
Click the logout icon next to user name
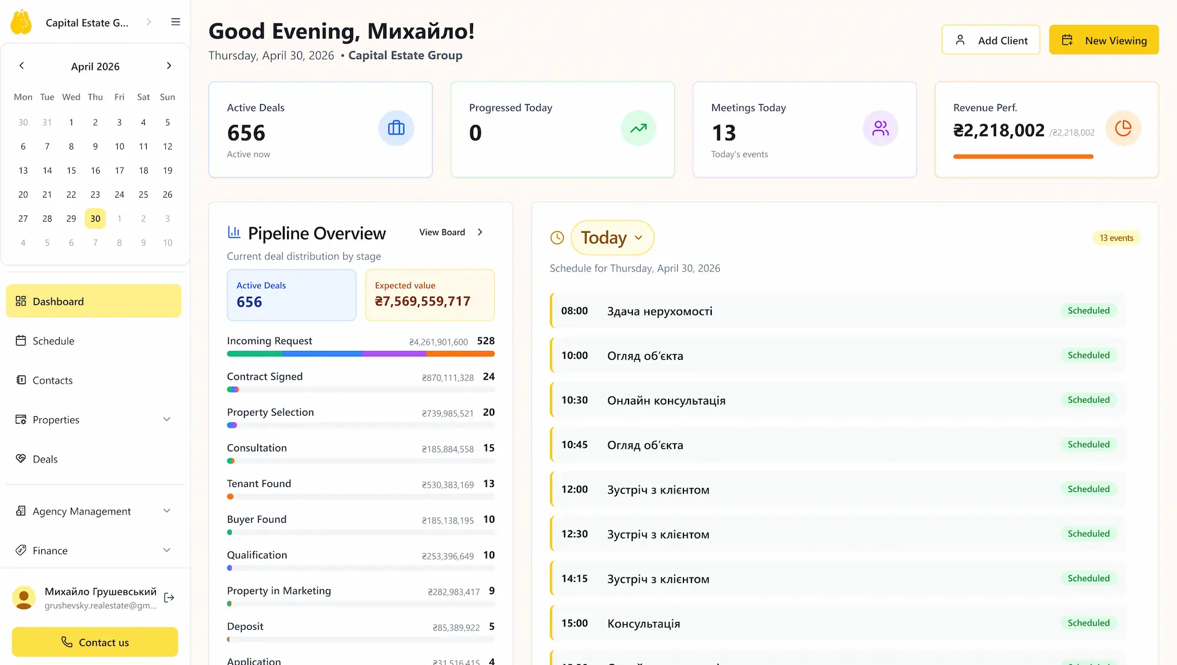[169, 598]
